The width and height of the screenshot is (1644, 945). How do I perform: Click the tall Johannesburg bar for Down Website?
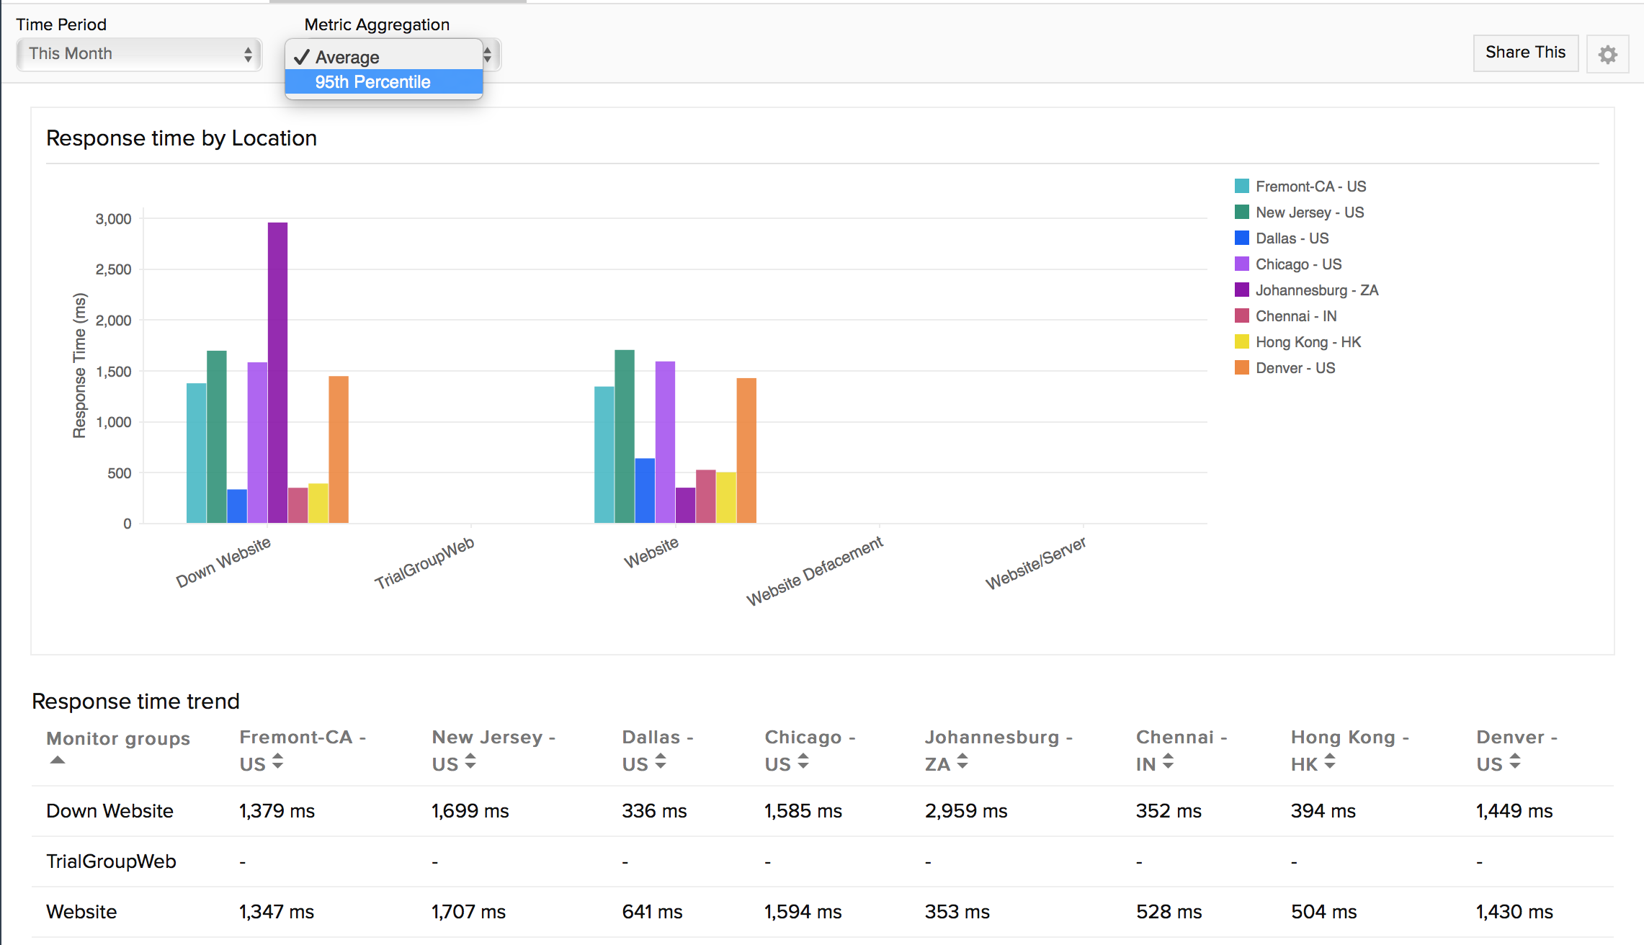pos(277,371)
